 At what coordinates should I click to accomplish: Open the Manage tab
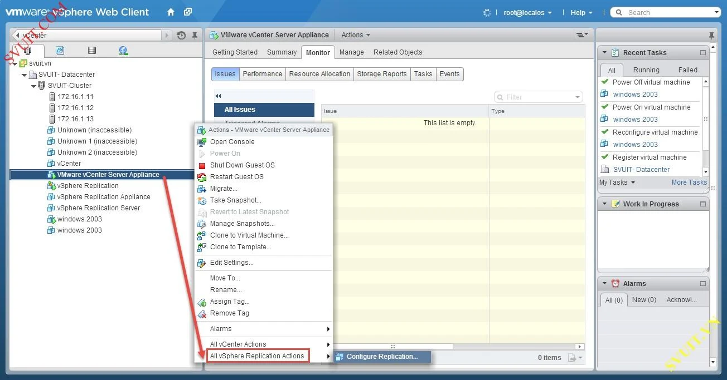pos(351,52)
